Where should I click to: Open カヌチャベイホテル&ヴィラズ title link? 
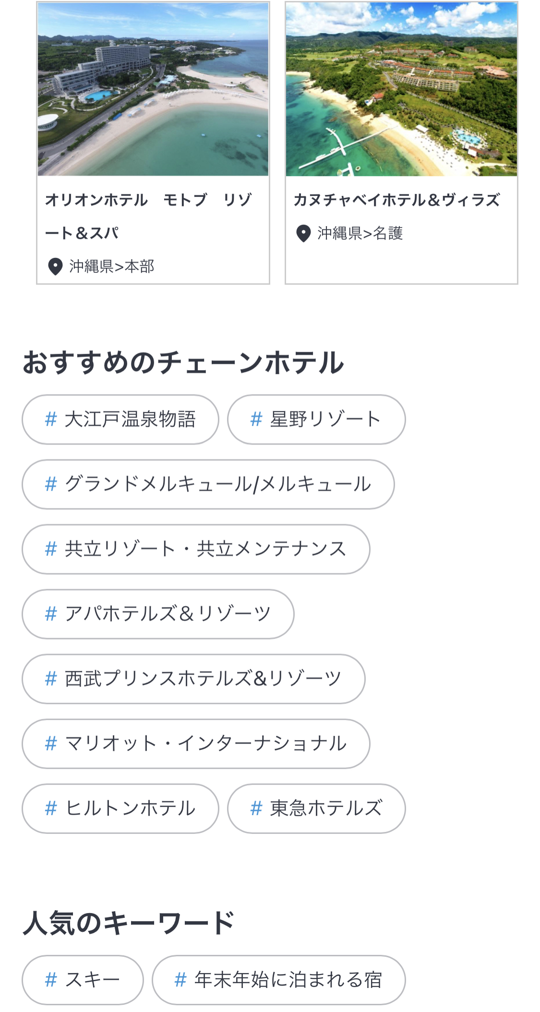396,200
